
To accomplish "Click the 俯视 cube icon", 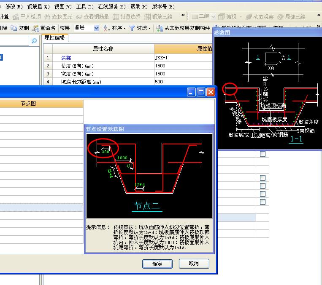I will tap(222, 17).
